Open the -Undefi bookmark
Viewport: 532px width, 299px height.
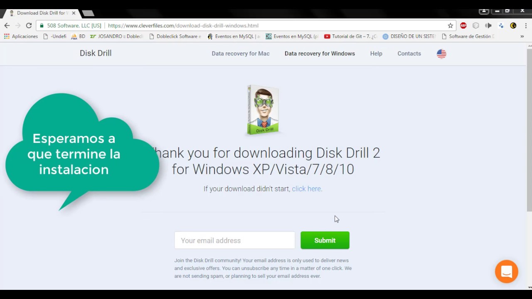click(54, 37)
